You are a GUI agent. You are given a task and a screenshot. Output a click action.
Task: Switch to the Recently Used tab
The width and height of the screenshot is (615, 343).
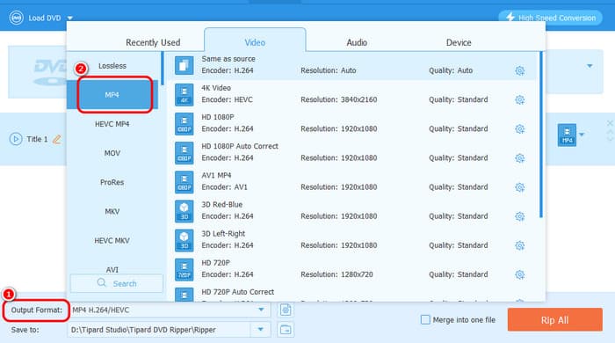pyautogui.click(x=153, y=42)
